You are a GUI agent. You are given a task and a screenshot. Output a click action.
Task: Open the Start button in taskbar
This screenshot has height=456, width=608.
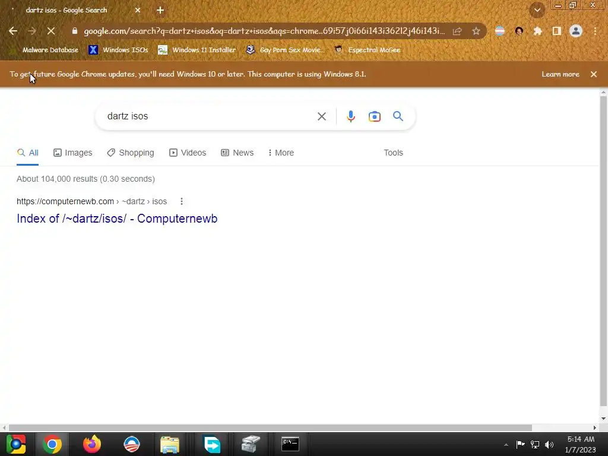16,444
